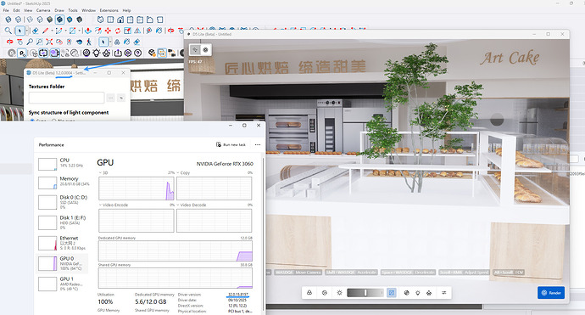The width and height of the screenshot is (585, 315).
Task: Open the Select tool dropdown arrow
Action: pos(27,31)
